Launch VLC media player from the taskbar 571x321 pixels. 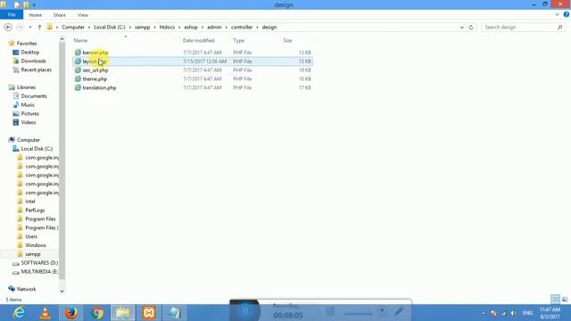tap(45, 313)
